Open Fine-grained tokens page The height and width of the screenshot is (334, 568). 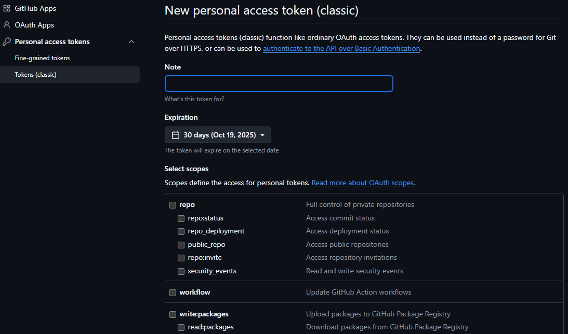(x=42, y=58)
